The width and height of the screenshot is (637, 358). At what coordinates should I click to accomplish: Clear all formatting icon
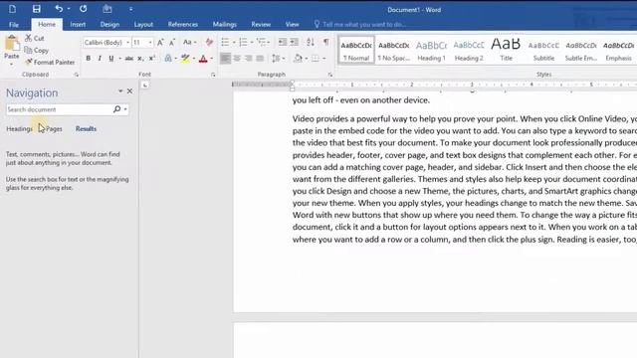coord(209,42)
